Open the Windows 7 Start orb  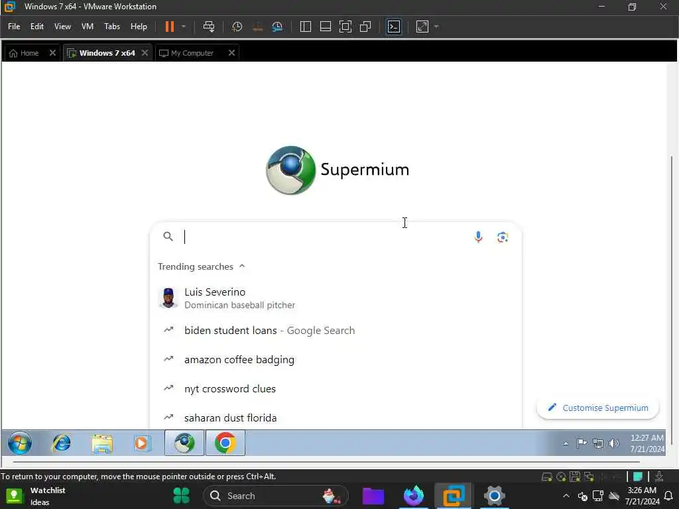pyautogui.click(x=19, y=443)
